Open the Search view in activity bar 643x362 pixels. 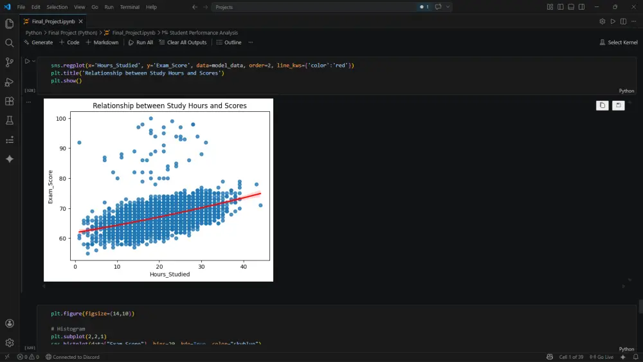tap(10, 43)
